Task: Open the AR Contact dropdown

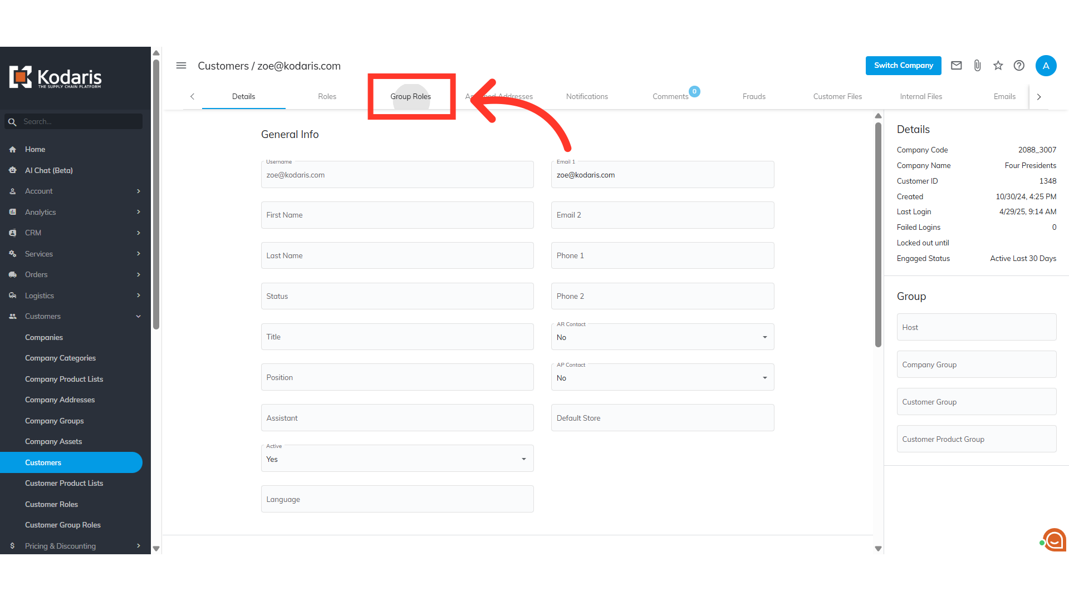Action: (662, 337)
